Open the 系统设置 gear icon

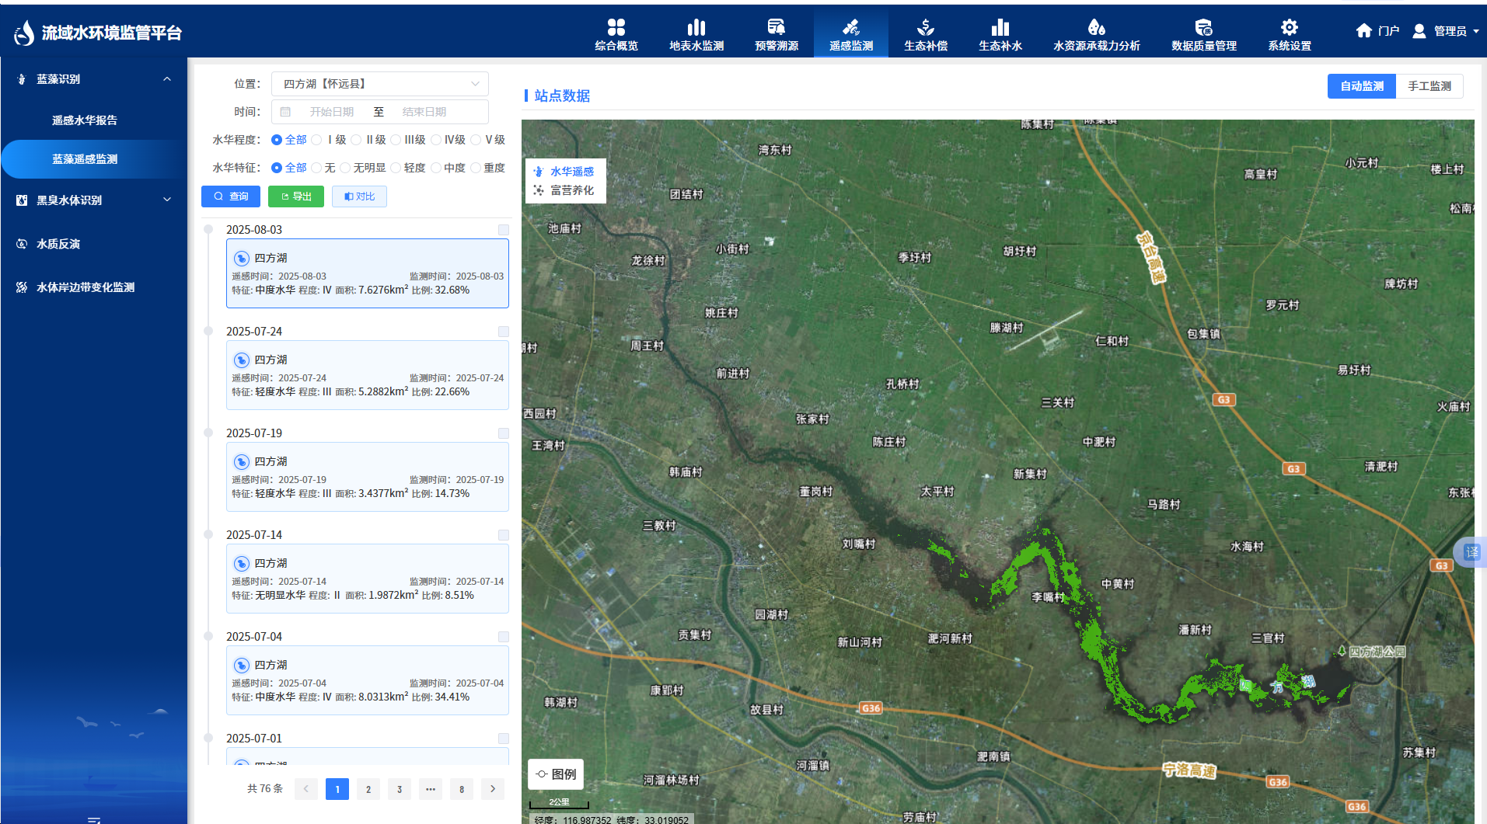(x=1289, y=28)
